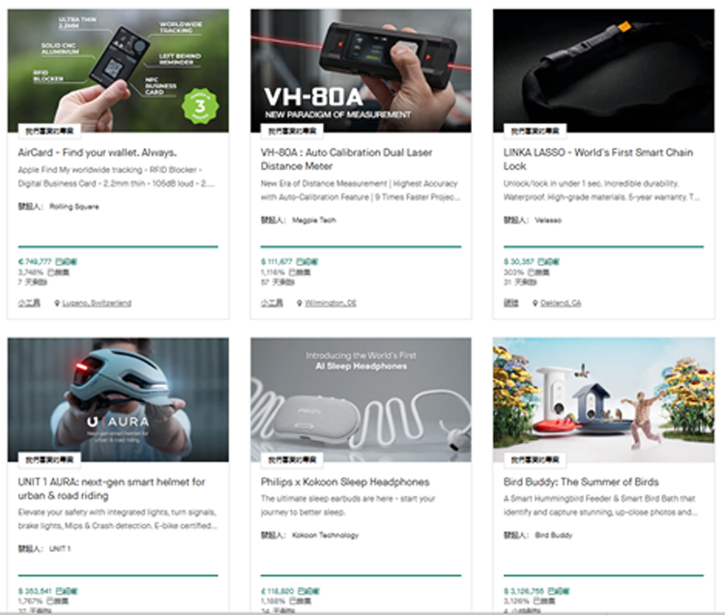Viewport: 725px width, 615px height.
Task: Visit the Oakland, CA location link
Action: [x=561, y=304]
